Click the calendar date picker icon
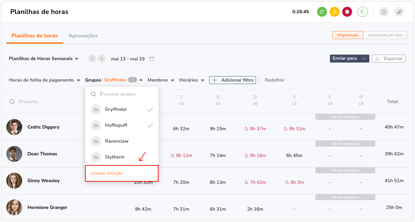415x222 pixels. point(152,59)
